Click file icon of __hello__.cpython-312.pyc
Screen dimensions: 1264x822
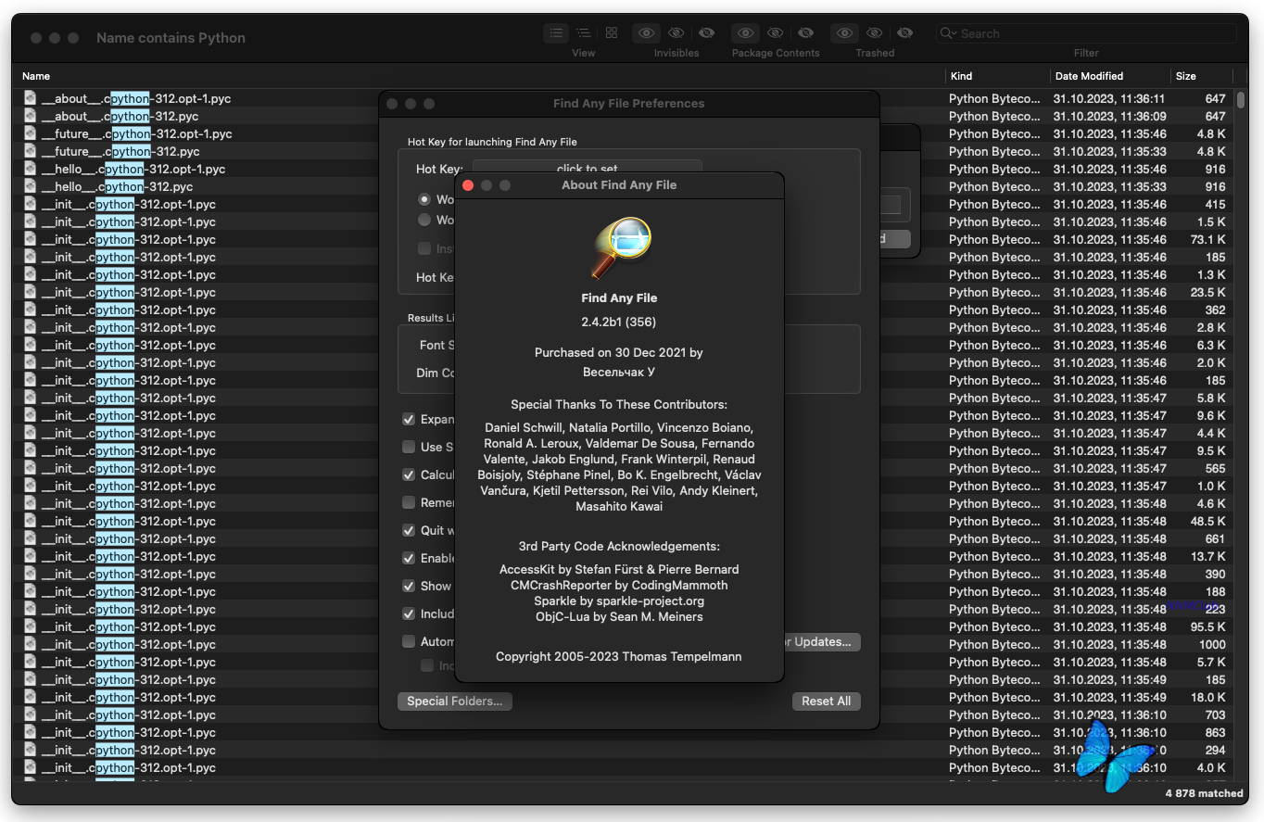[30, 186]
